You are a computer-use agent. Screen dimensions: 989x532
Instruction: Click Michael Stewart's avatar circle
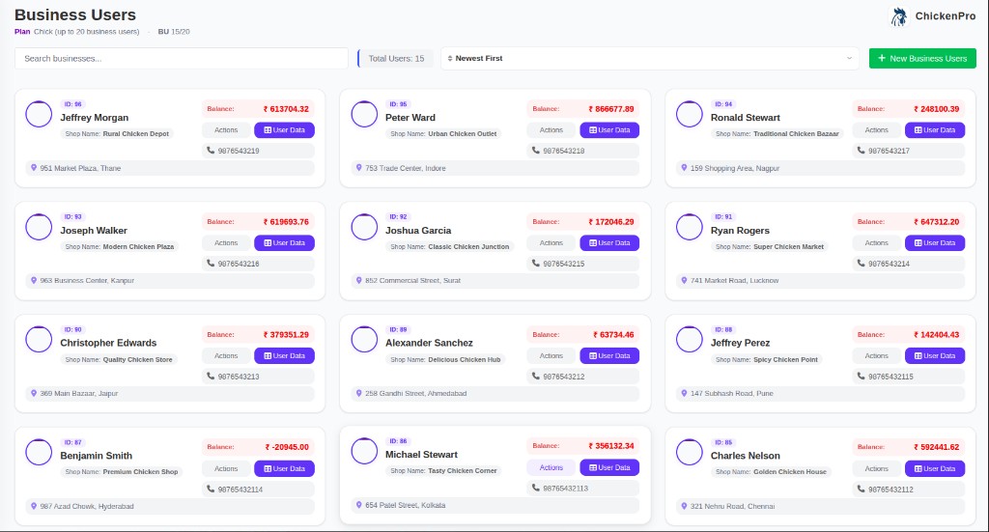[364, 451]
